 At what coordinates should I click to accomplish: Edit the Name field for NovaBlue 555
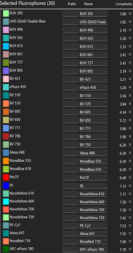tap(93, 161)
